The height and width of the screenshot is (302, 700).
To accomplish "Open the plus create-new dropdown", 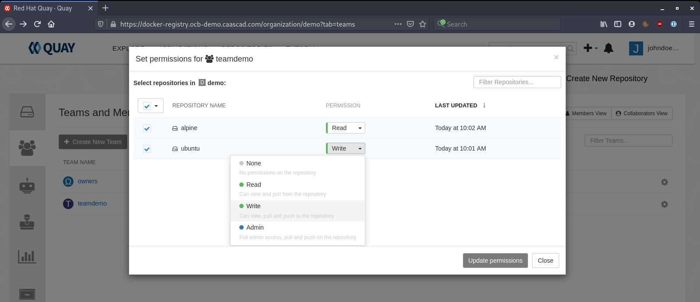I will click(591, 48).
